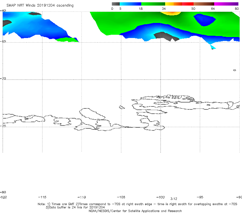The width and height of the screenshot is (242, 213).
Task: Click the colorbar label '64'
Action: click(213, 9)
